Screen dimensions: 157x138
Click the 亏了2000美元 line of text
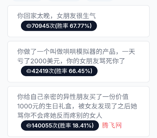pyautogui.click(x=71, y=61)
